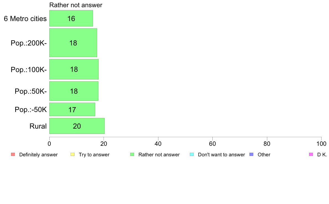Viewport: 329px width, 204px height.
Task: Click the Definitely answer legend label
Action: tap(38, 155)
